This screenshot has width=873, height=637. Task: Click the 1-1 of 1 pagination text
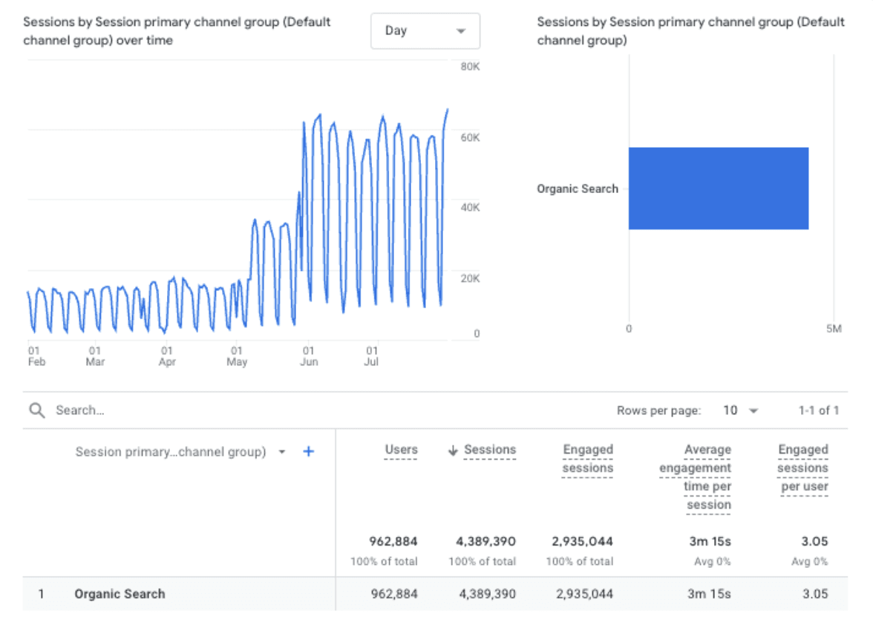tap(818, 411)
